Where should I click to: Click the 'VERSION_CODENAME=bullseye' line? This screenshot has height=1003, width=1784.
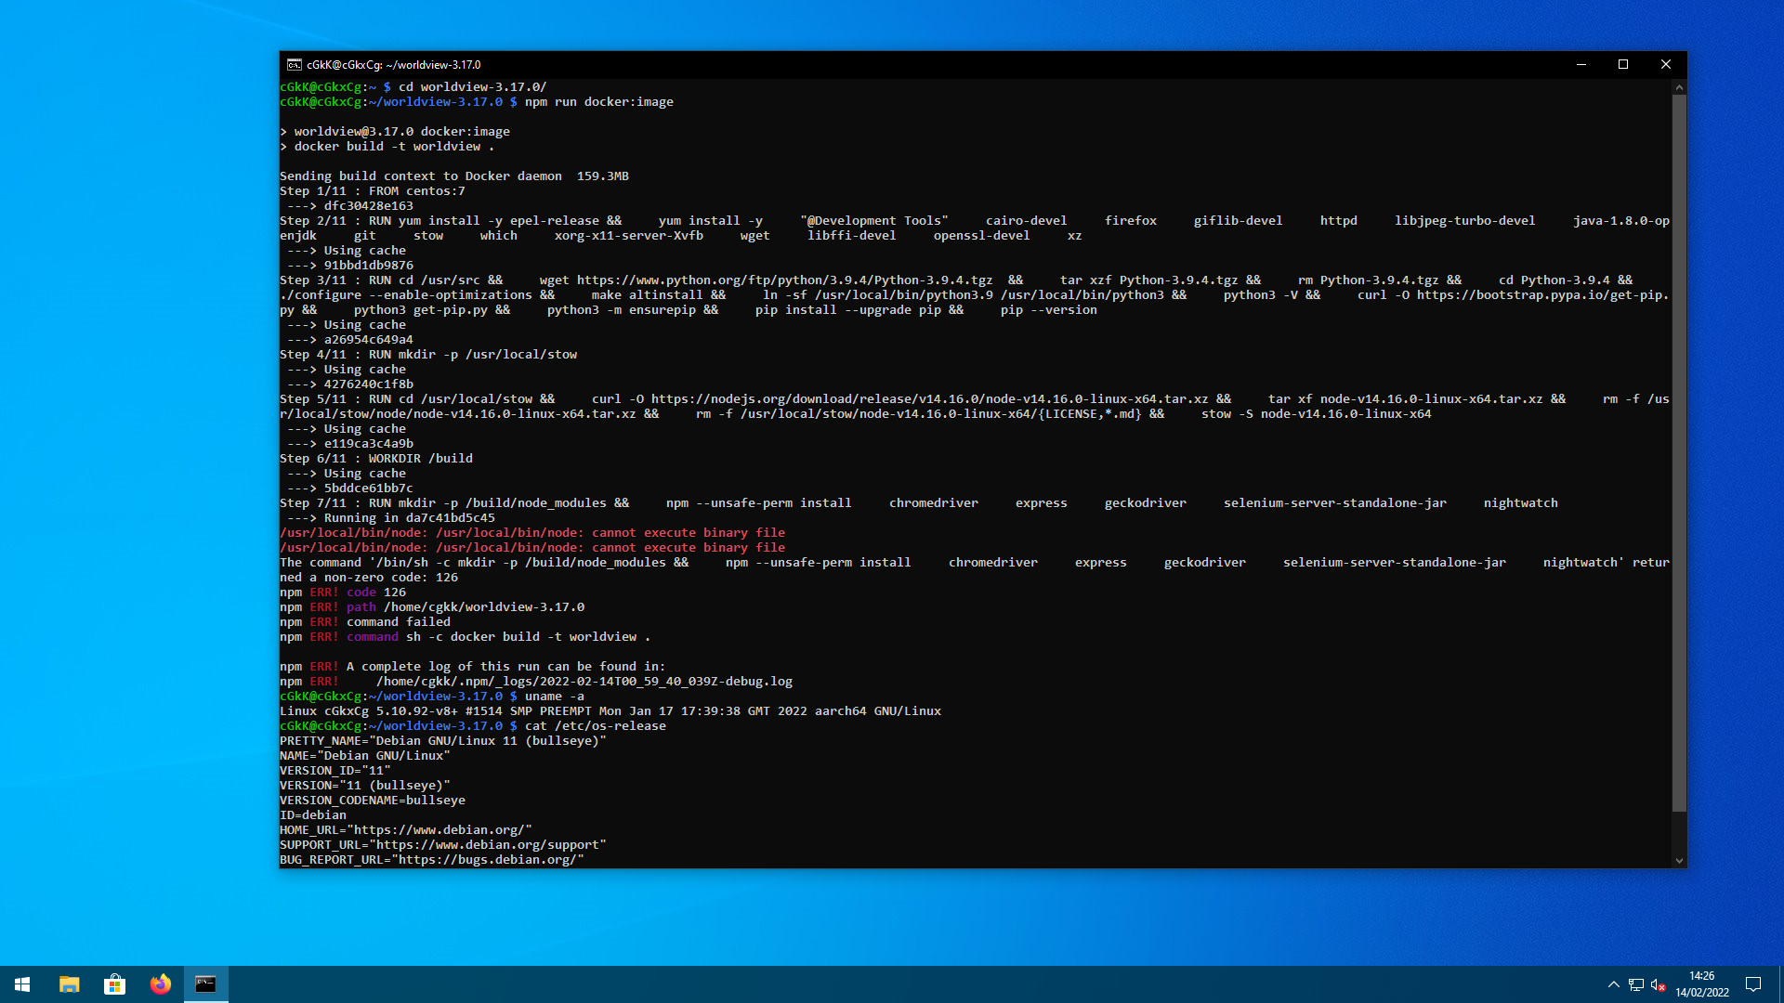373,801
